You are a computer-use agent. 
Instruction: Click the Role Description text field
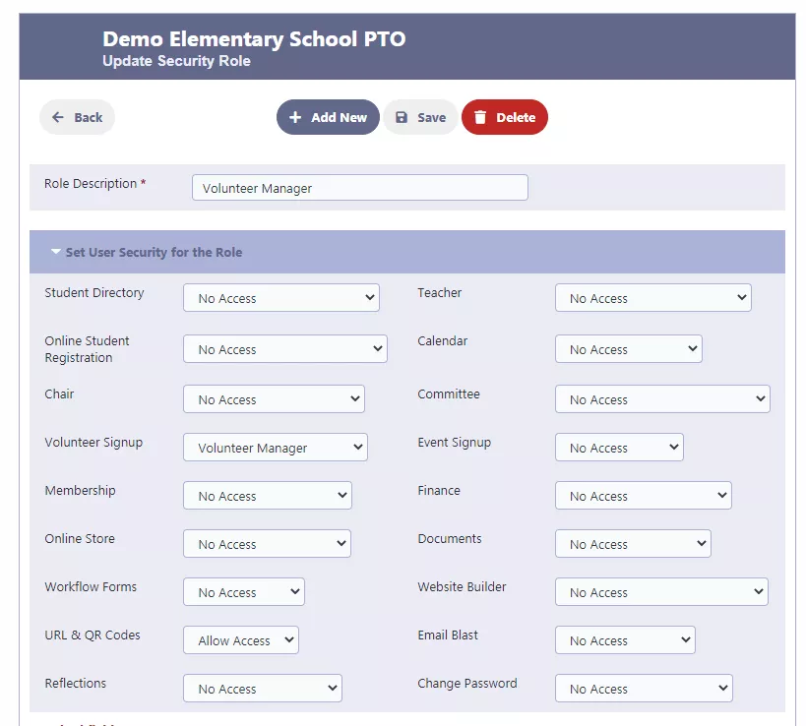click(x=360, y=188)
